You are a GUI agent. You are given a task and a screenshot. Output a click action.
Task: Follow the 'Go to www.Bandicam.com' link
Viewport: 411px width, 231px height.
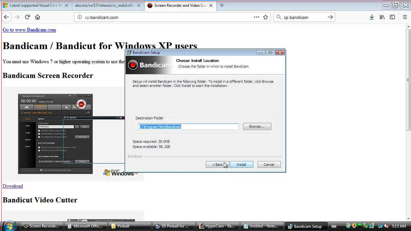click(x=29, y=30)
